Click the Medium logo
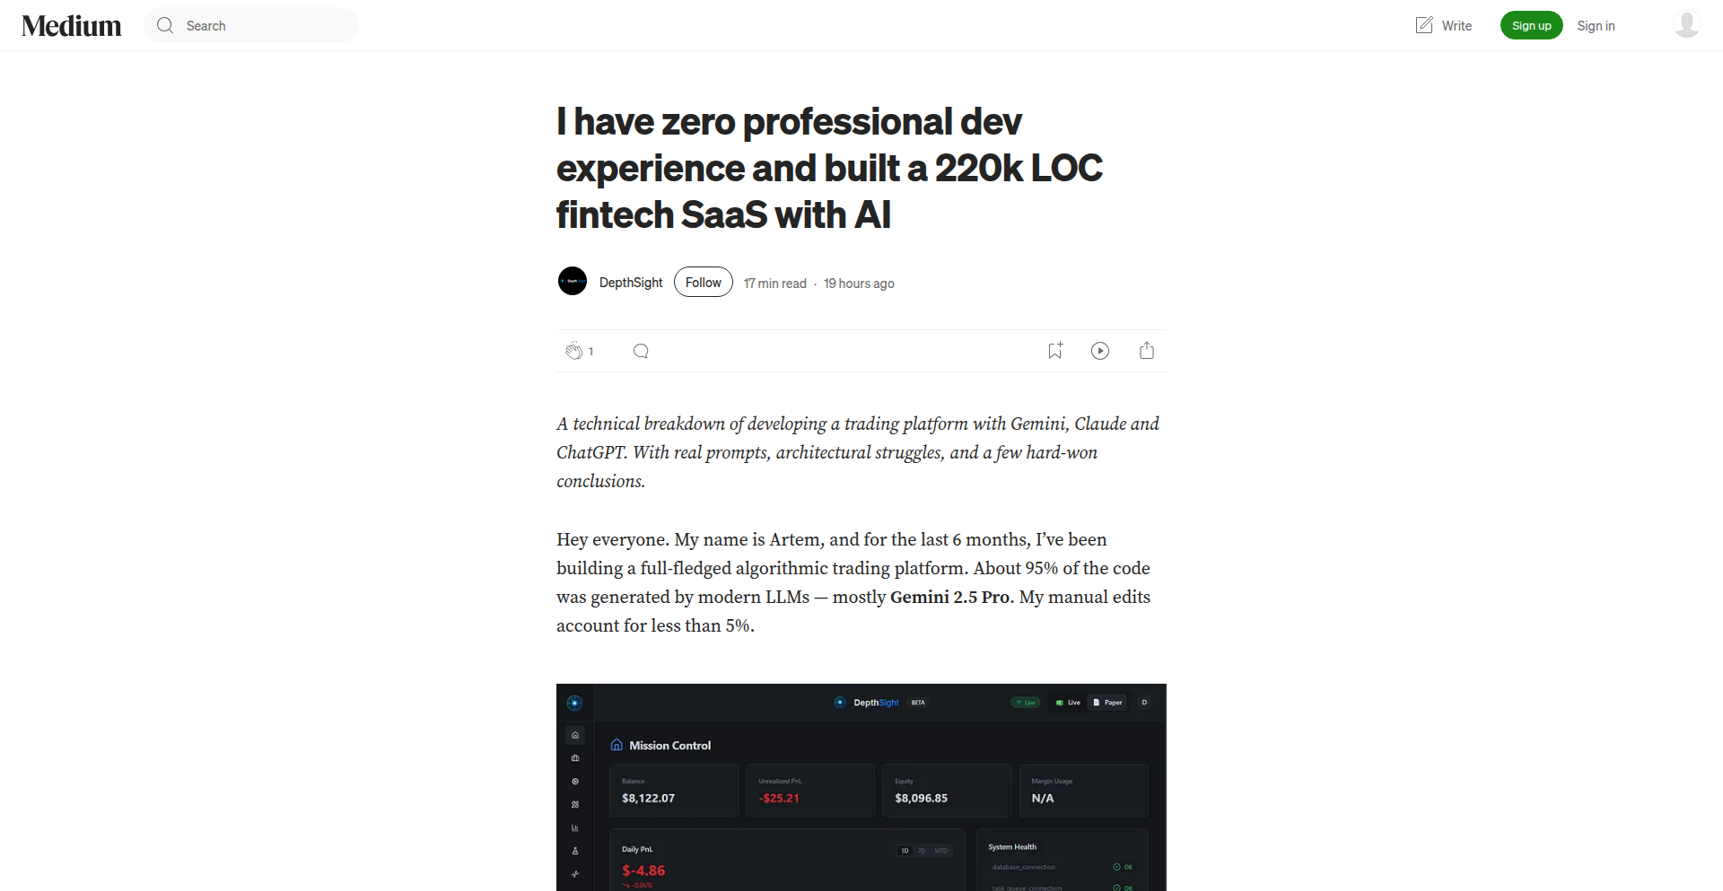This screenshot has width=1723, height=891. click(x=72, y=26)
